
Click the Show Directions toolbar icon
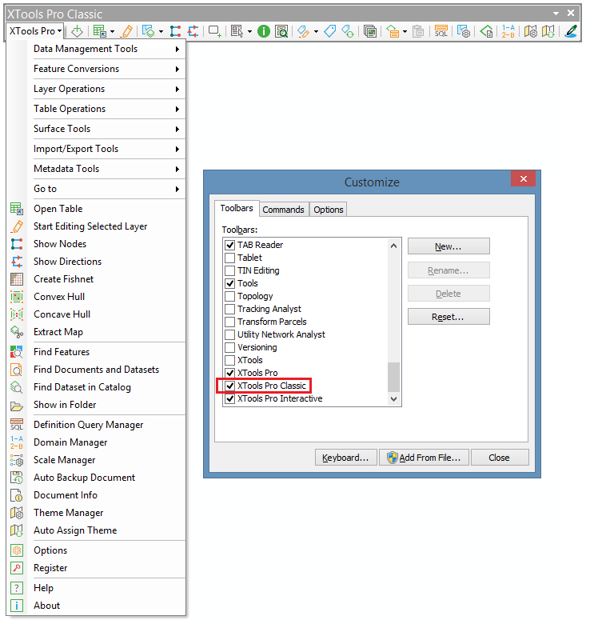pos(193,31)
